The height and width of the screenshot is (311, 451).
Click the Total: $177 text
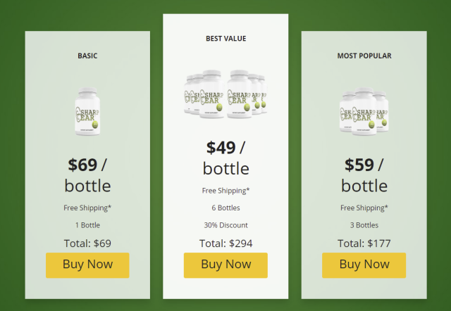coord(364,243)
